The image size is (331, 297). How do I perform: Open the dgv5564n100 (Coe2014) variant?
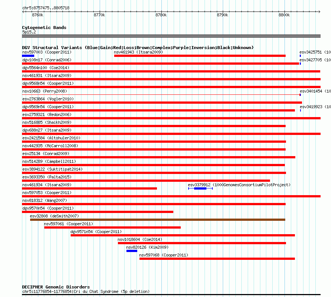[46, 68]
